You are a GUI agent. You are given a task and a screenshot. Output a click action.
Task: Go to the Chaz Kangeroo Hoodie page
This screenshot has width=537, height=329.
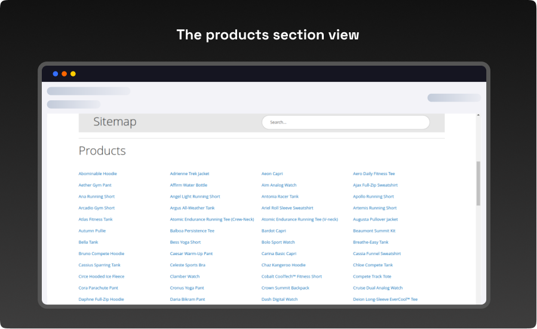(x=283, y=265)
